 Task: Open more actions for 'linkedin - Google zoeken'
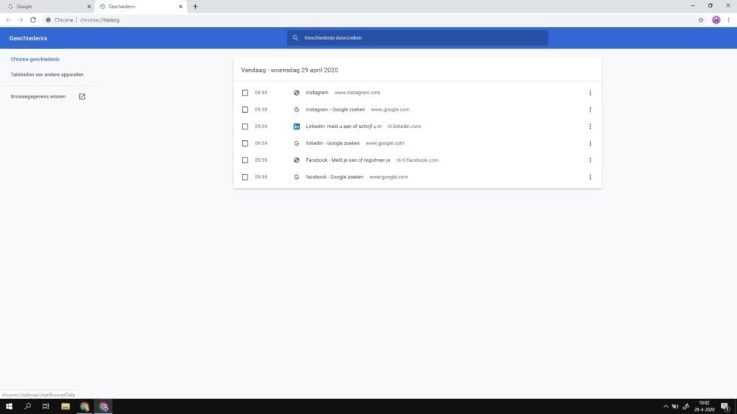point(590,144)
